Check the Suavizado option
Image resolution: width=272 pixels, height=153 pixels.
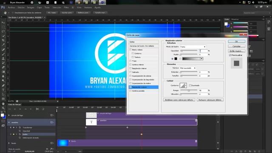click(x=190, y=85)
